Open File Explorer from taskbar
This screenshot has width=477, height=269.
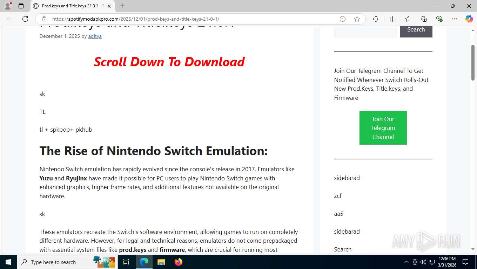161,262
